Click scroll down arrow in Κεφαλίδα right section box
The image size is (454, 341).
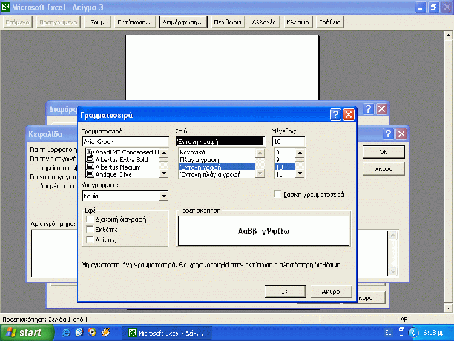[393, 271]
